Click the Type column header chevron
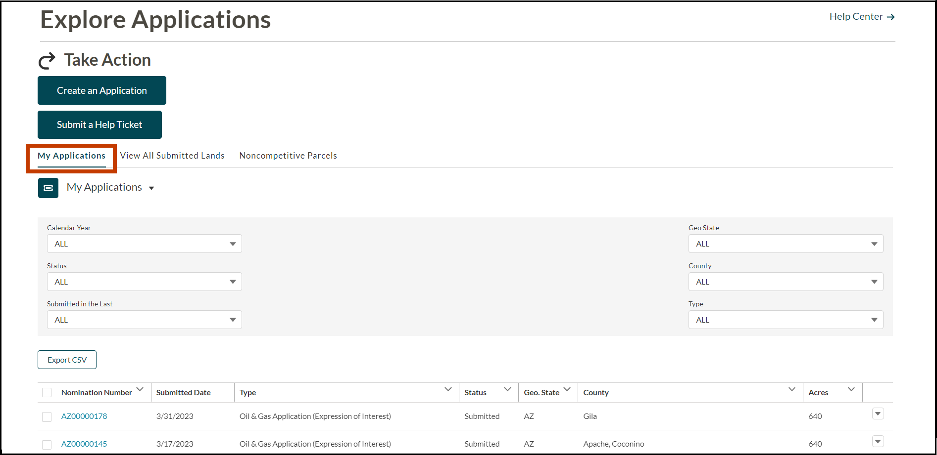Viewport: 937px width, 455px height. click(x=448, y=390)
